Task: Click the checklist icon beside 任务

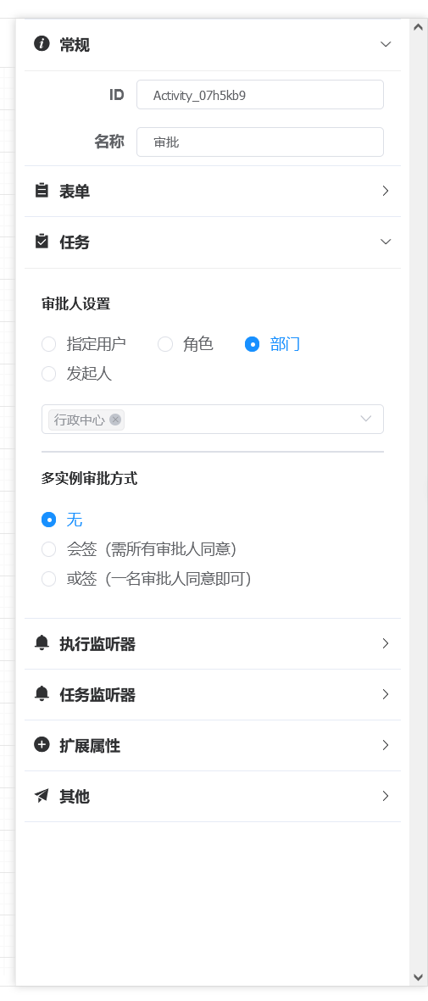Action: tap(42, 242)
